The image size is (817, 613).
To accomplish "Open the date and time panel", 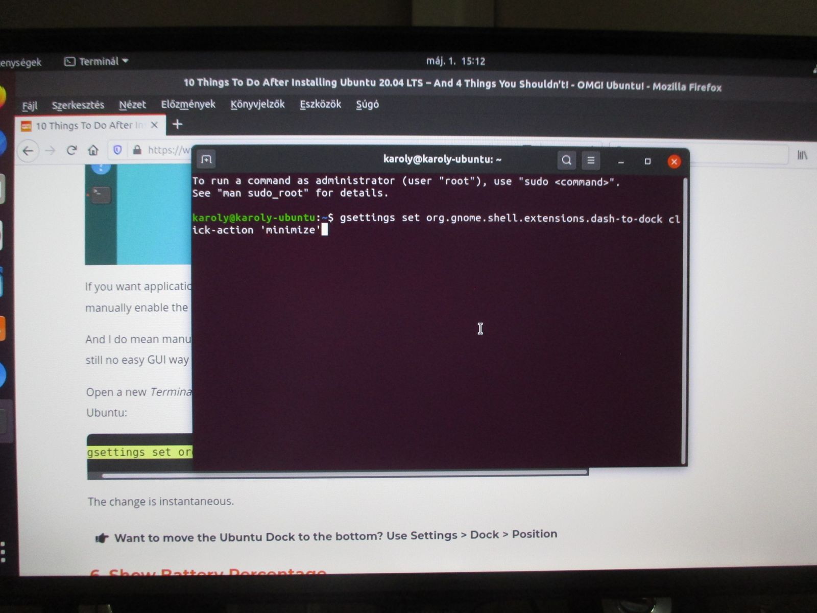I will (x=455, y=61).
